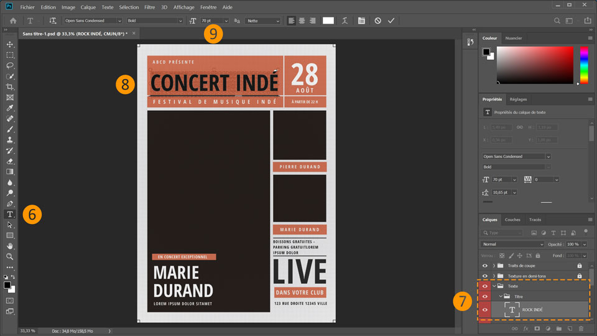
Task: Collapse the Texte layer group
Action: point(494,286)
